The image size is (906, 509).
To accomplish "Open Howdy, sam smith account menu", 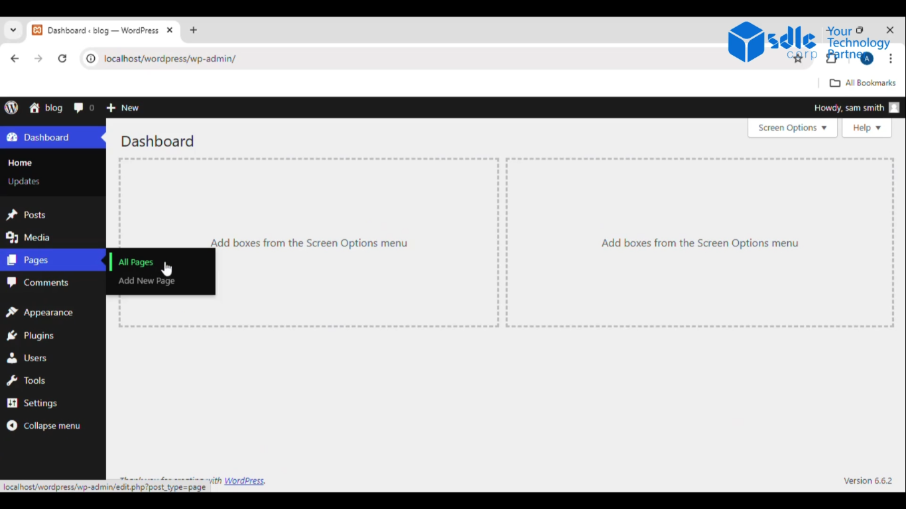I will [856, 107].
